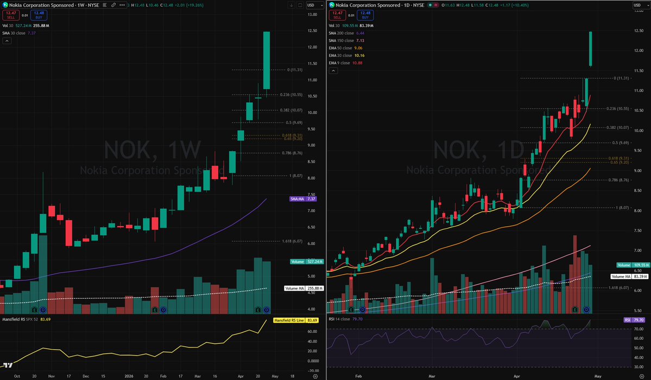Click the late-January dividend marker on the weekly chart
651x380 pixels.
point(163,310)
